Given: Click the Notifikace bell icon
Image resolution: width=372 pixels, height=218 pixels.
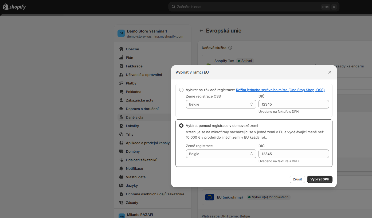Looking at the screenshot, I should tap(121, 168).
